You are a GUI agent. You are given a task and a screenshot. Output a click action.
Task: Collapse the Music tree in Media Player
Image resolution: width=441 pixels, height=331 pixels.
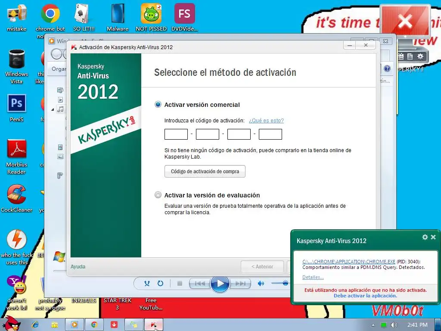53,109
